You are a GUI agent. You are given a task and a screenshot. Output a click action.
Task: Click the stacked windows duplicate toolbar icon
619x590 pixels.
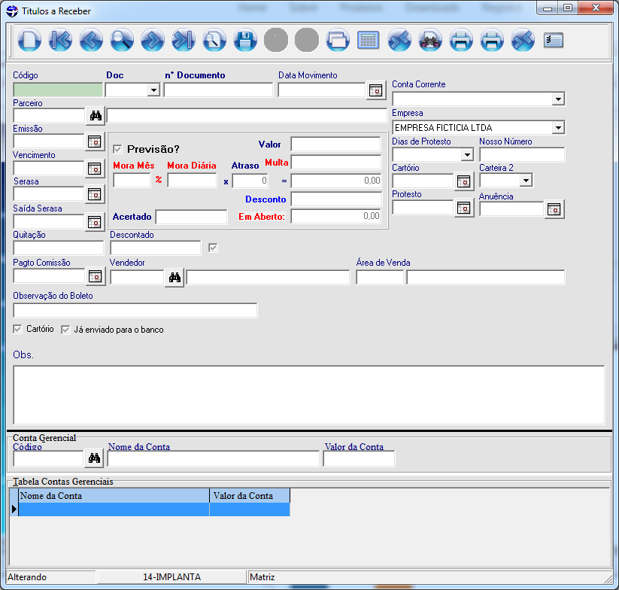click(338, 40)
